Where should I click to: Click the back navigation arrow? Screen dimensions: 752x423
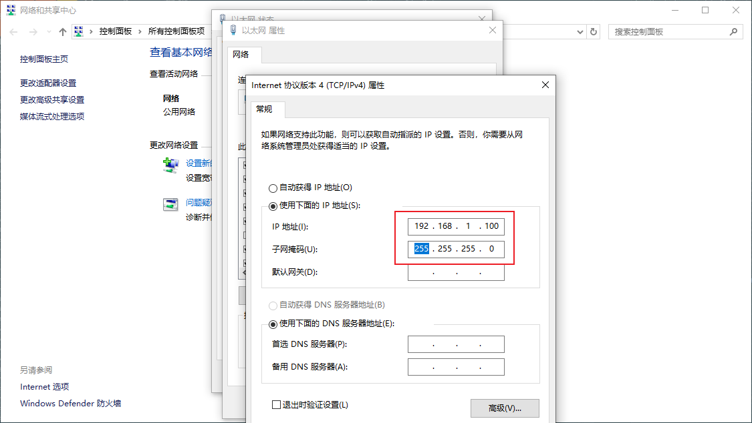pyautogui.click(x=12, y=31)
